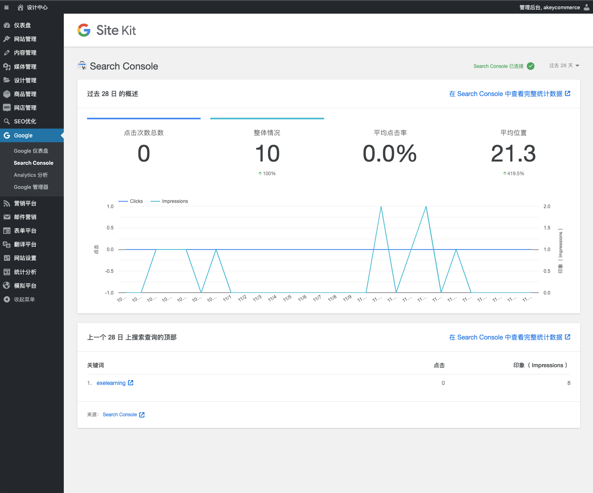Open overview's 在 Search Console 中查看完整统计数据 link

pyautogui.click(x=510, y=94)
